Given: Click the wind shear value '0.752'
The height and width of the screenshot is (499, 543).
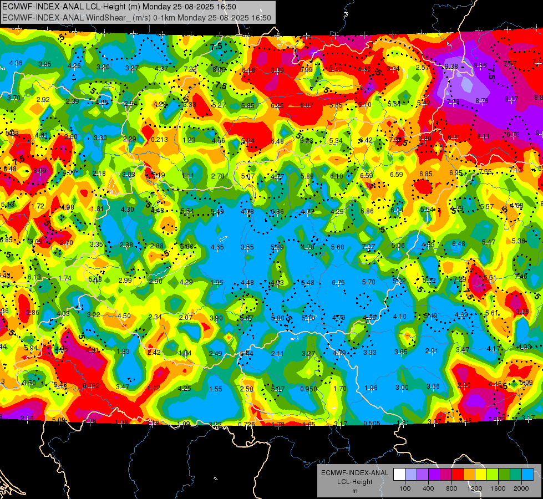Looking at the screenshot, I should [x=91, y=386].
